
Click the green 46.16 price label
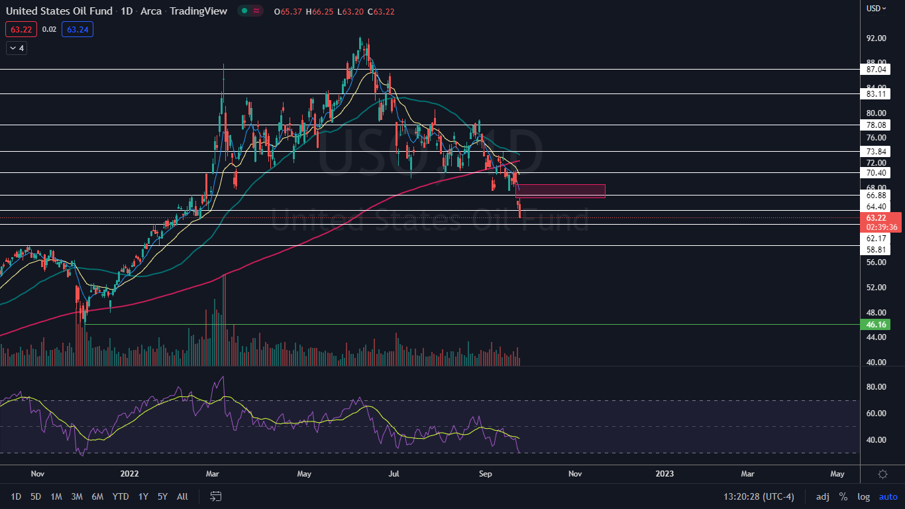(877, 325)
